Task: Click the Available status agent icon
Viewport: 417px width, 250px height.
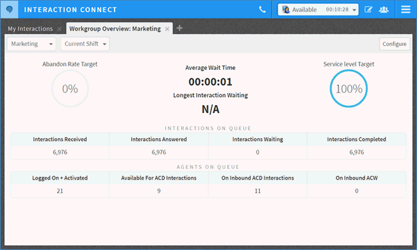Action: point(286,10)
